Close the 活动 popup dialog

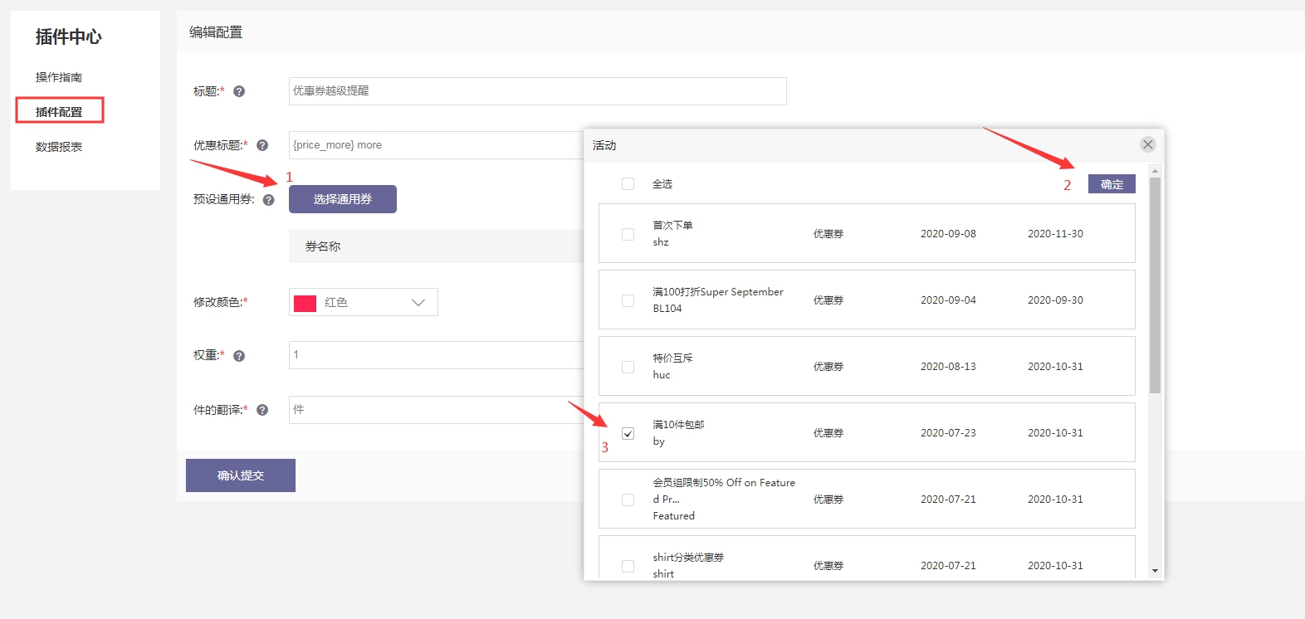[x=1147, y=144]
